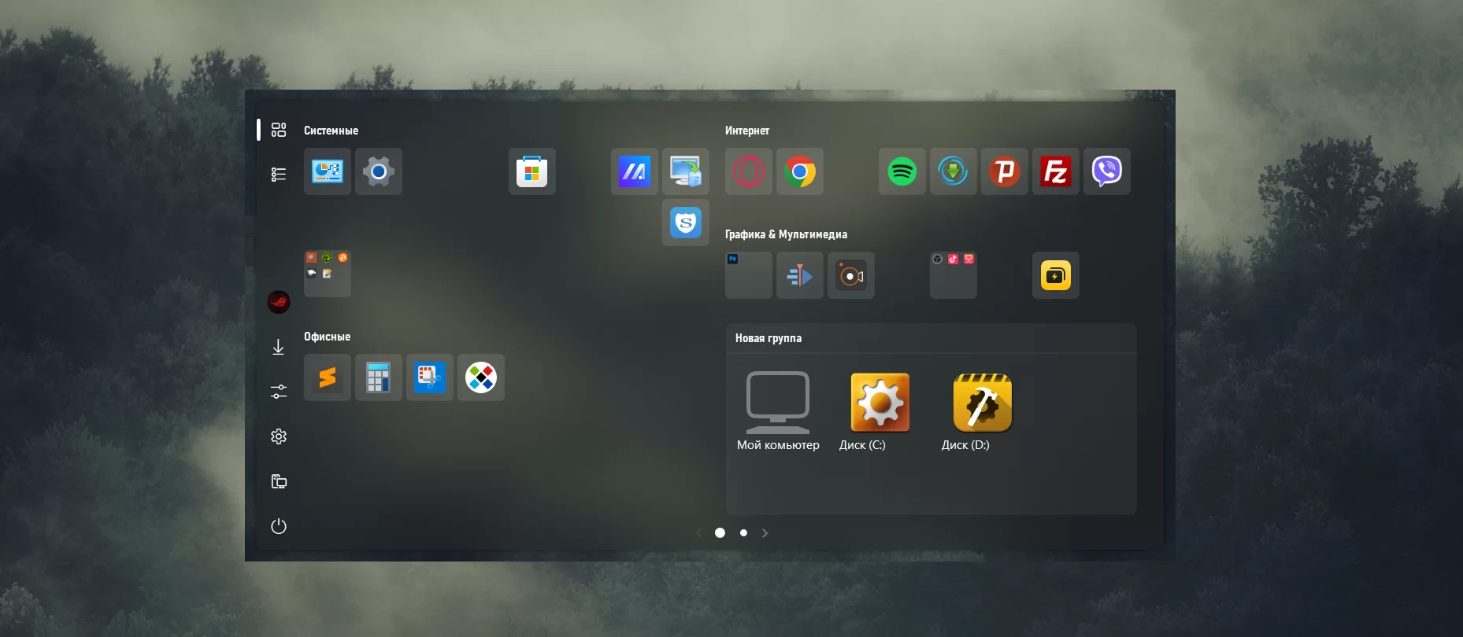Go to next page with right chevron
The image size is (1463, 637).
pos(765,533)
